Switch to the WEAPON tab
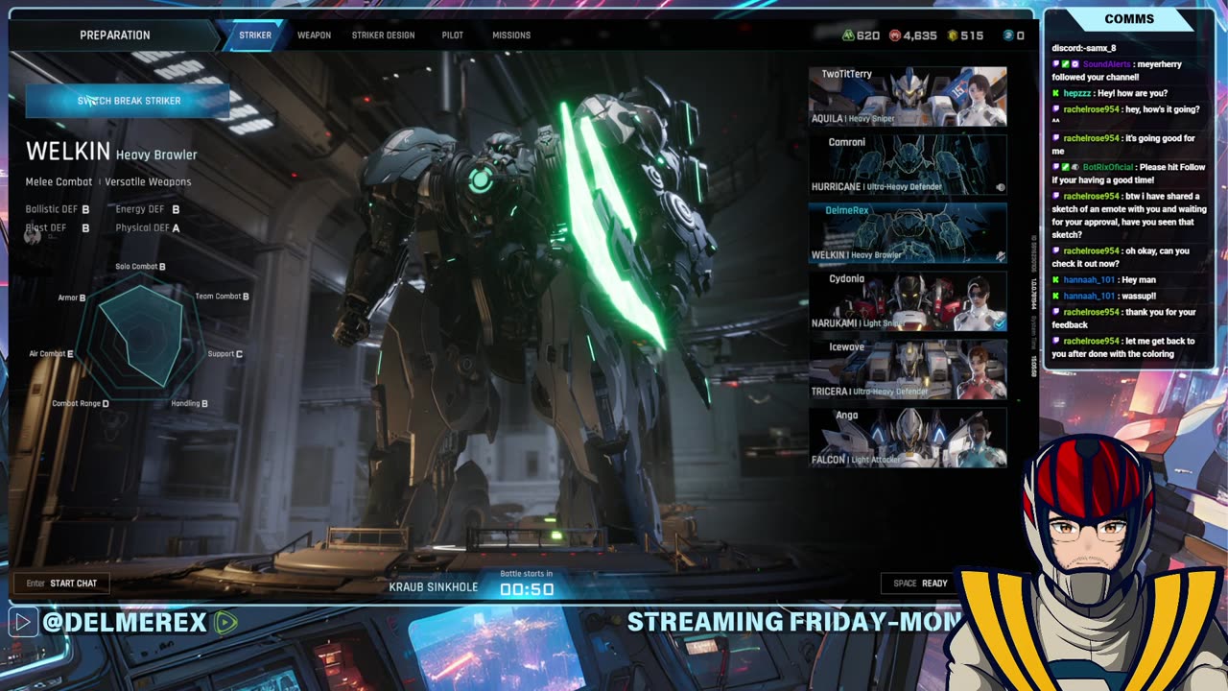The image size is (1228, 691). [x=314, y=36]
